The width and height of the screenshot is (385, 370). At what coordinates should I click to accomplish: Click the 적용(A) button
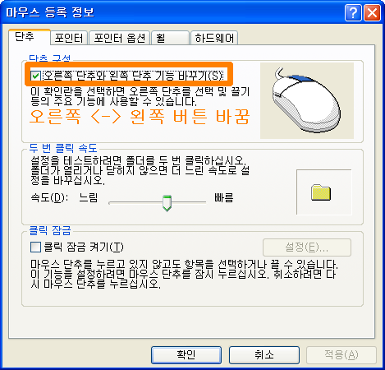[x=341, y=355]
